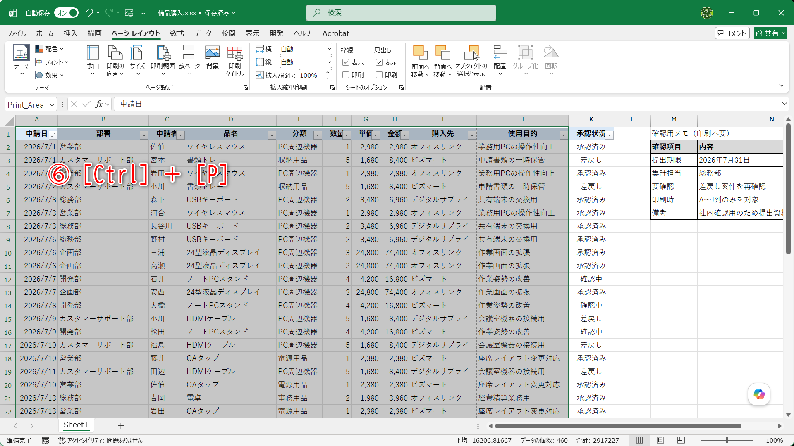
Task: Switch to the 数式 tab
Action: pos(177,33)
